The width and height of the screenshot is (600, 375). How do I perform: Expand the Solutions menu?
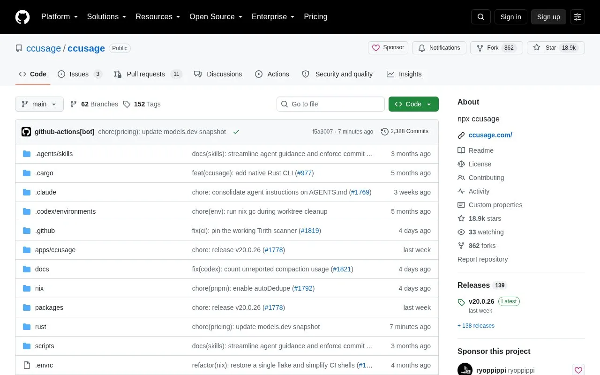[107, 17]
